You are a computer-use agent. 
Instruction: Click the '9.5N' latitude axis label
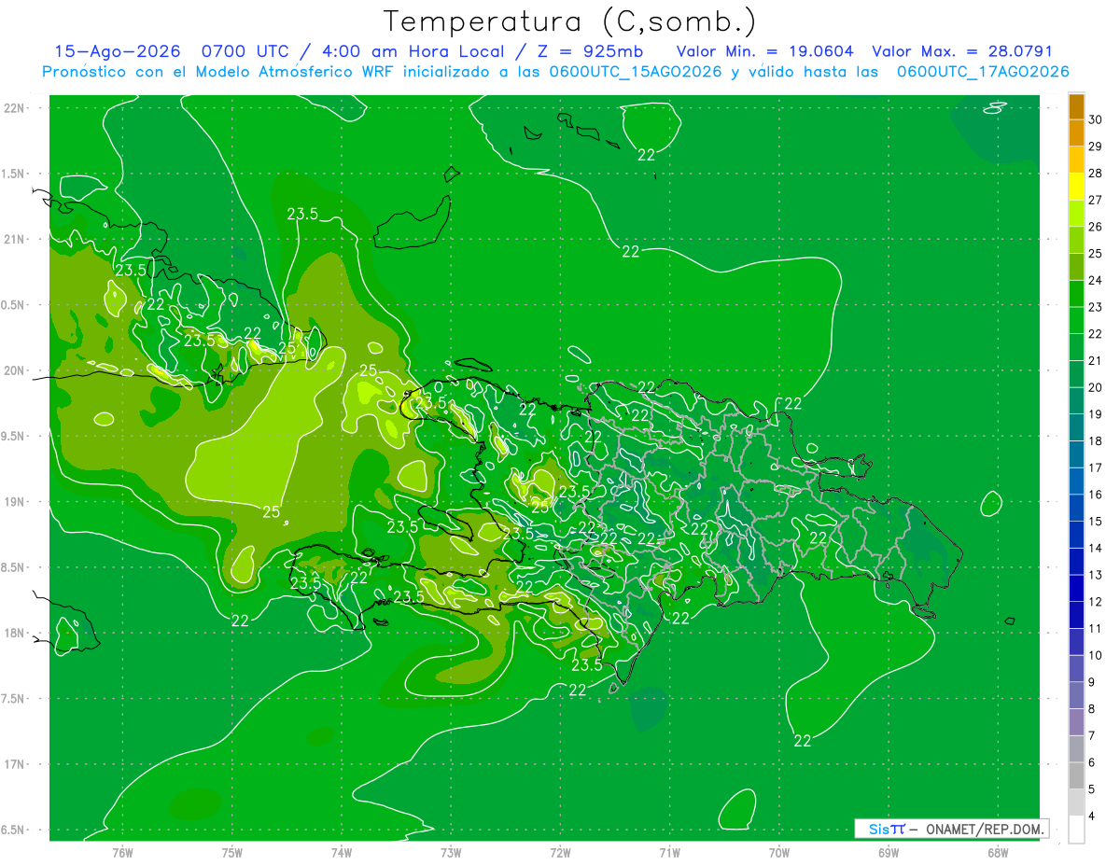[14, 437]
